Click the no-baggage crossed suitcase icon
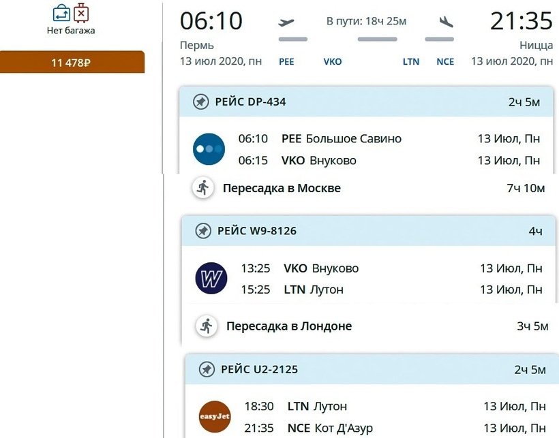 point(81,13)
